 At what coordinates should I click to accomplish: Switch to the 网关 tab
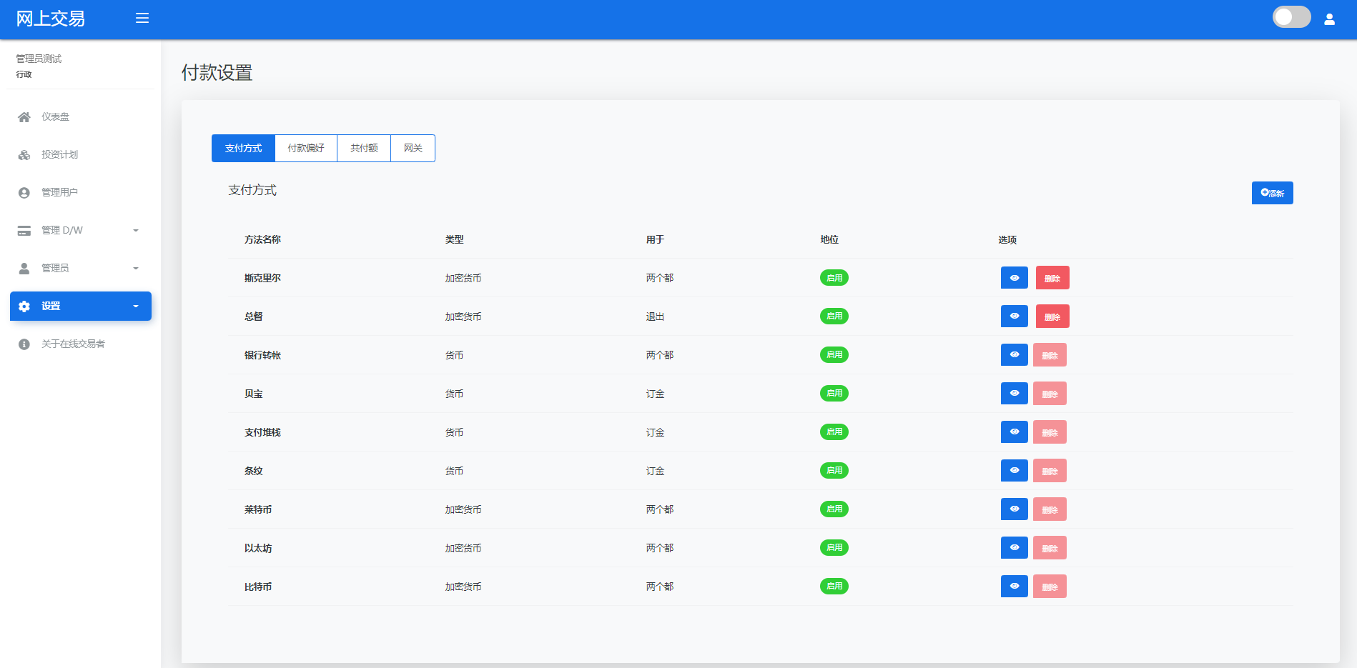pos(413,149)
